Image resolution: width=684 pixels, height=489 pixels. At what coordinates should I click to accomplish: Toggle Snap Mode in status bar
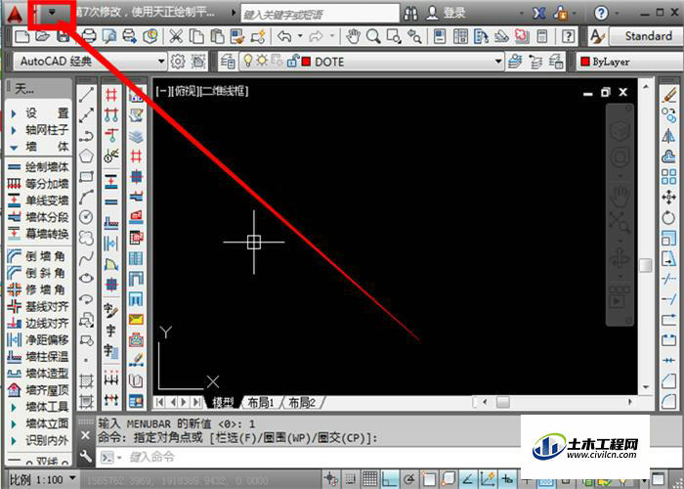pyautogui.click(x=350, y=479)
